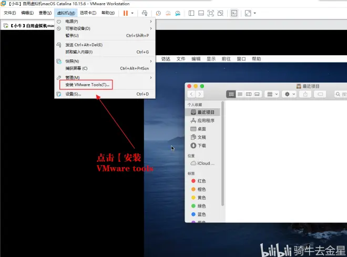The width and height of the screenshot is (347, 257).
Task: Open the 选项卡(T) menu
Action: [x=88, y=13]
